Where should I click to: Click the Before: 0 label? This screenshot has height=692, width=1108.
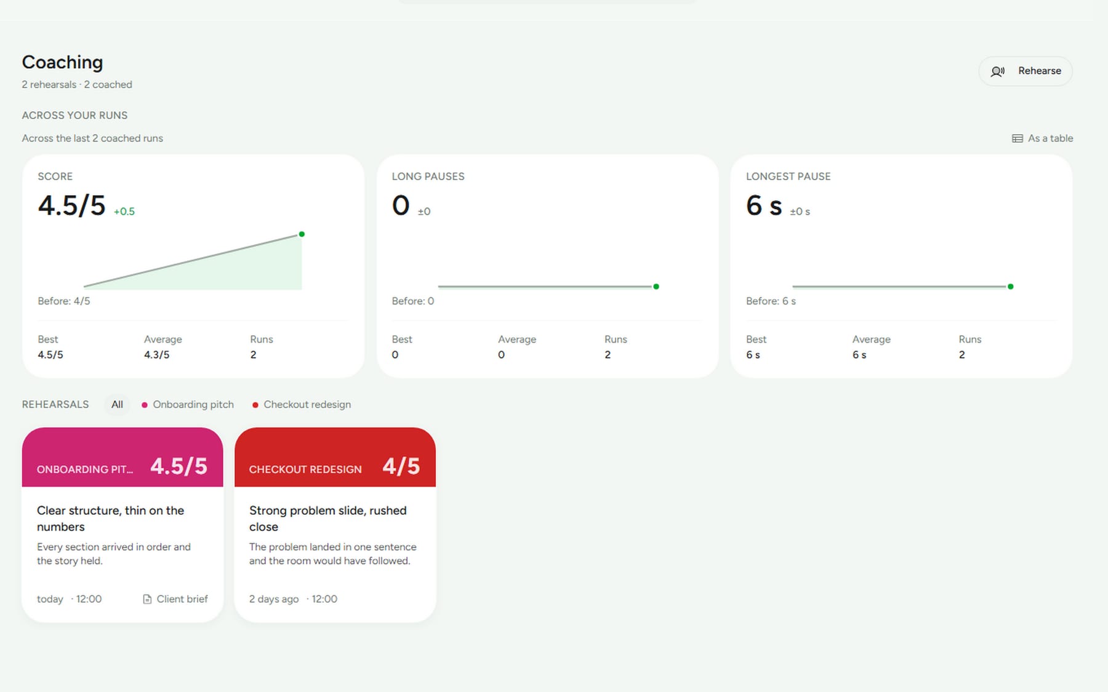pyautogui.click(x=413, y=301)
